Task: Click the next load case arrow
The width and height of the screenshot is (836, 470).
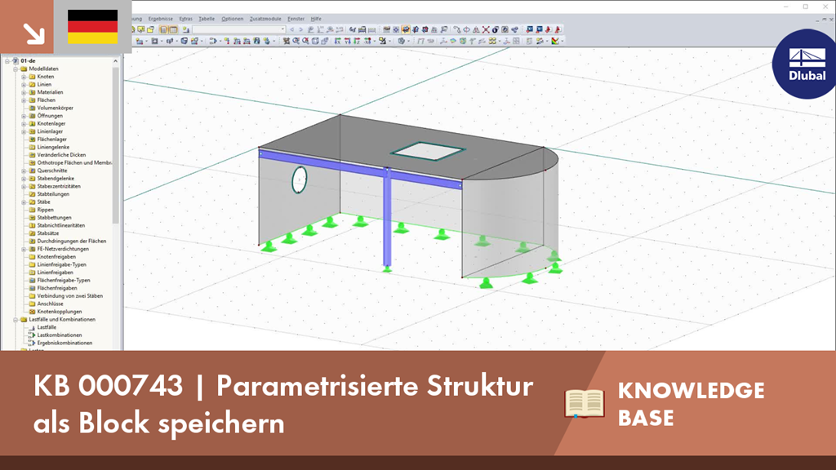Action: 300,30
